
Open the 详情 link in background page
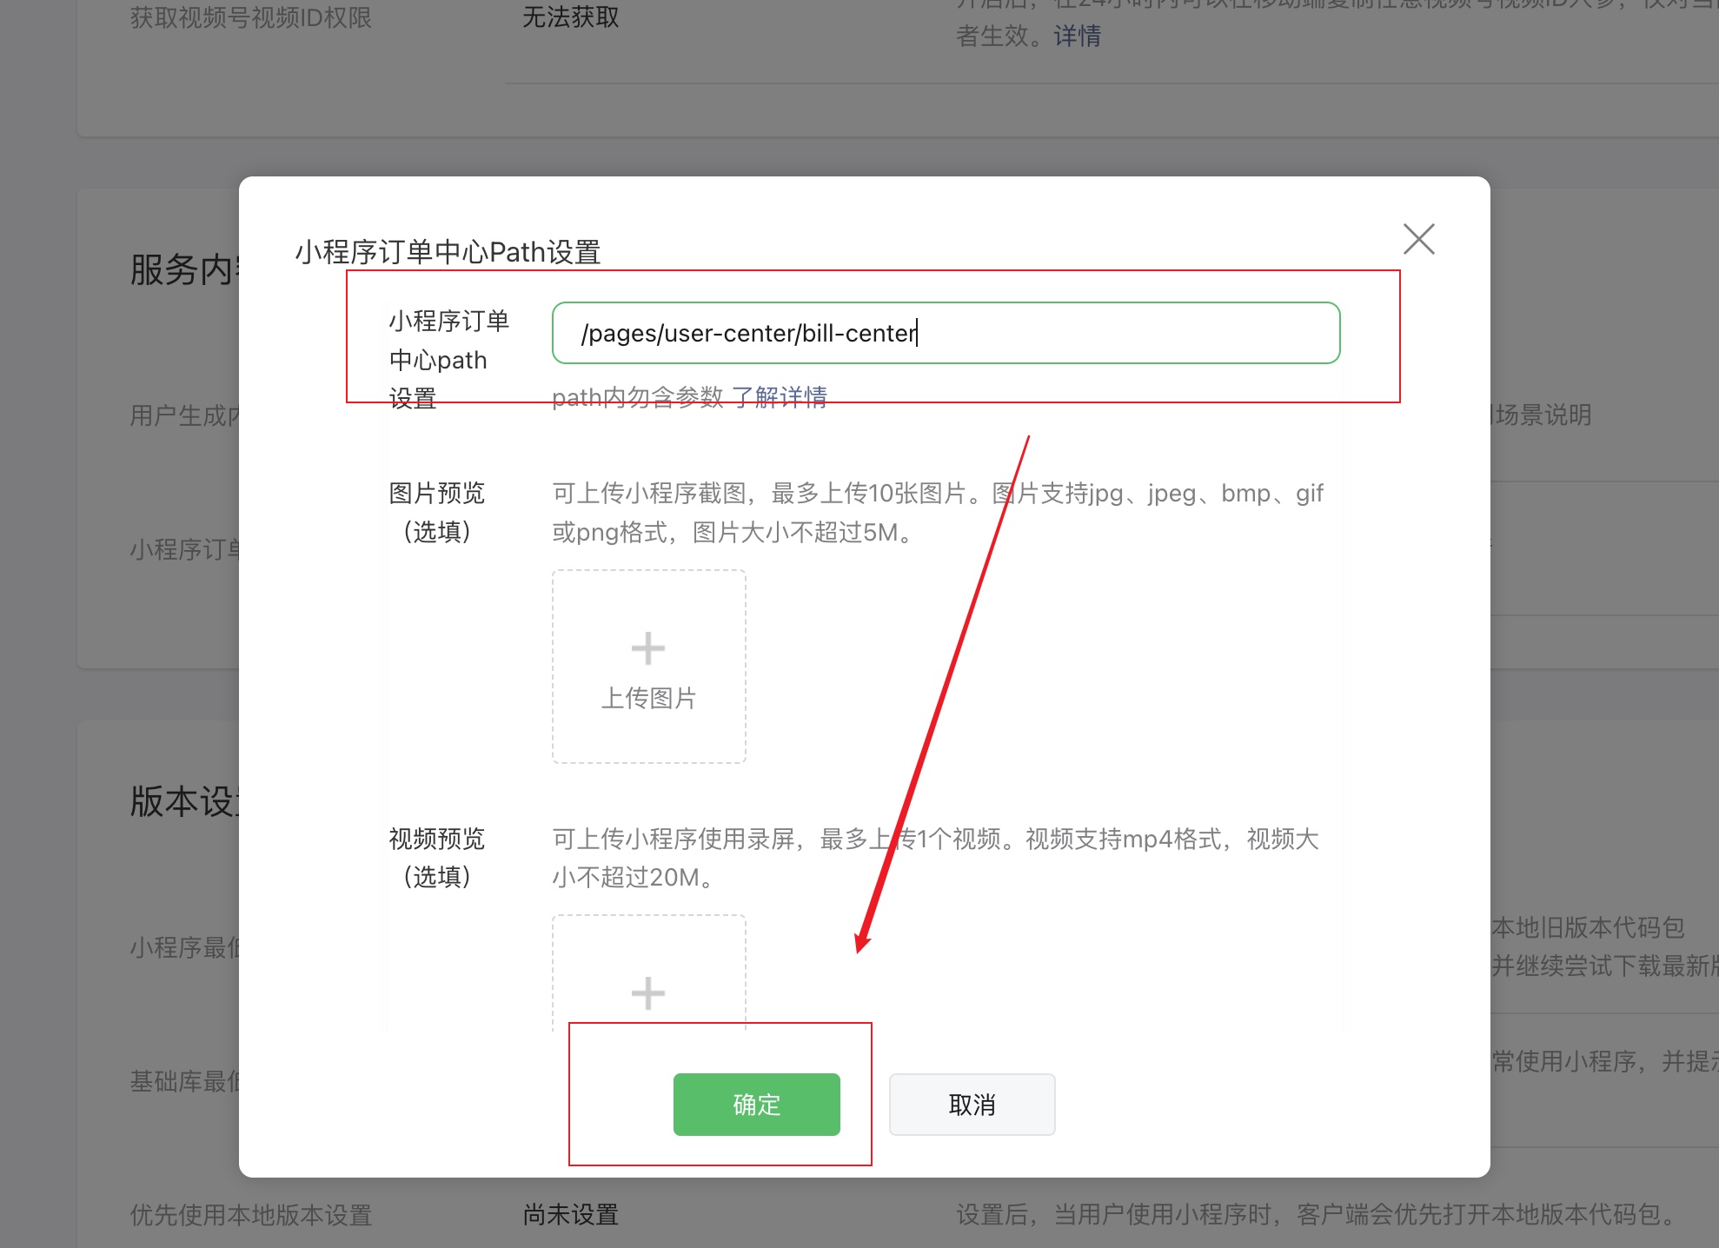1078,36
